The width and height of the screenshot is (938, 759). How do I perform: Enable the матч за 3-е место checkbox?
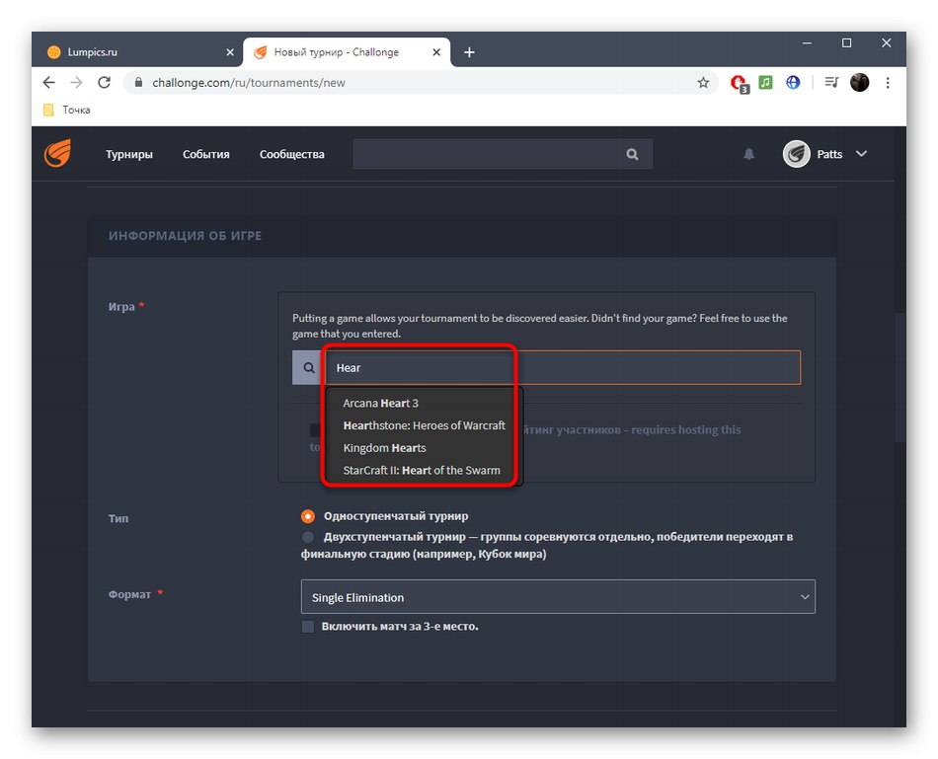[308, 627]
